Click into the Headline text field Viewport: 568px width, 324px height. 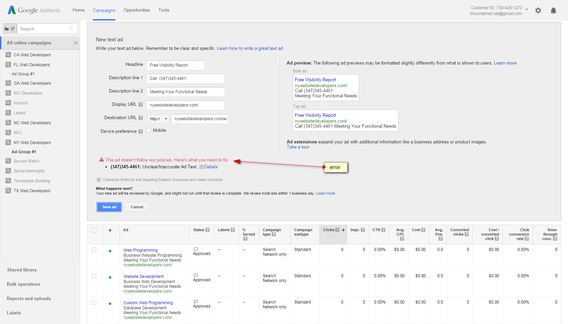point(175,65)
